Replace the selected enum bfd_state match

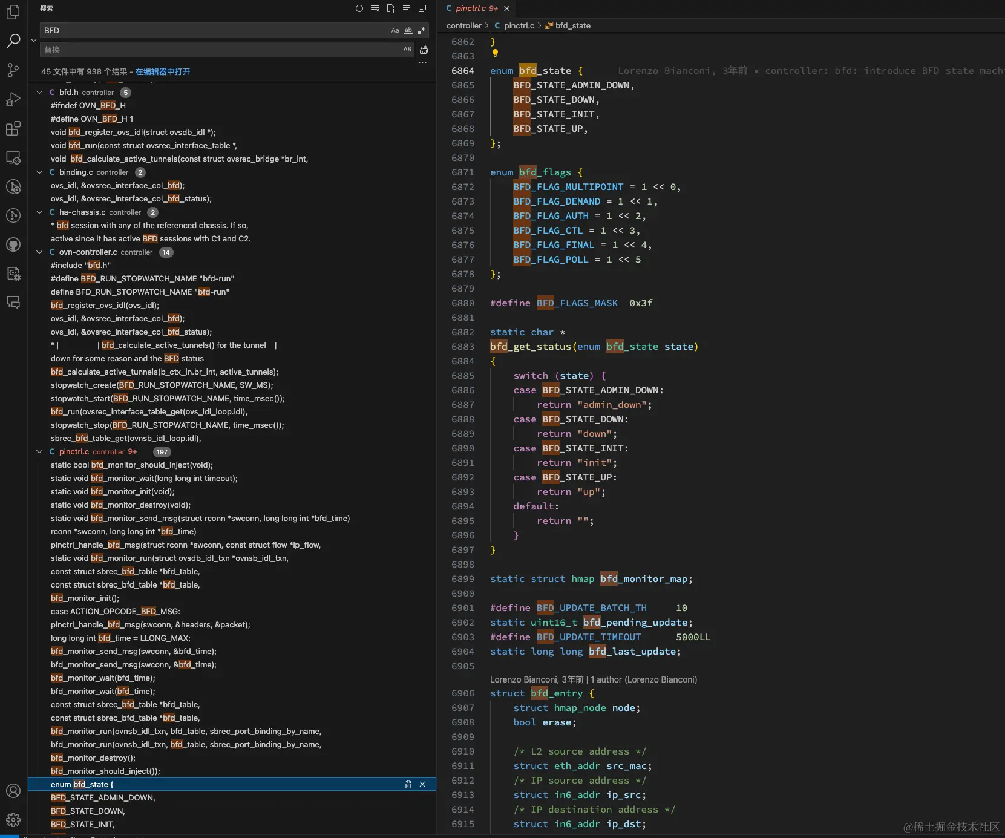[408, 784]
